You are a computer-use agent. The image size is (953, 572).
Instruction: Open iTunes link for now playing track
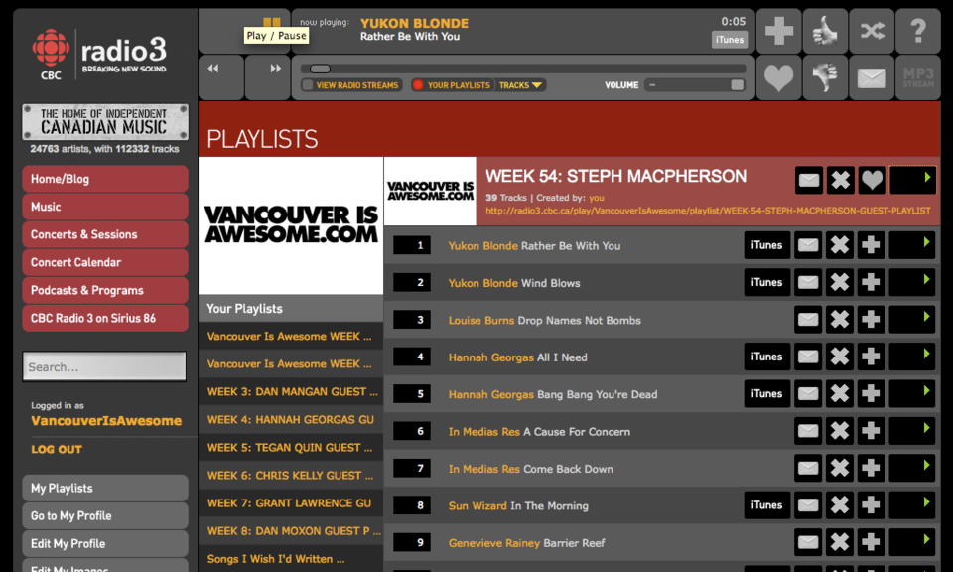coord(730,40)
